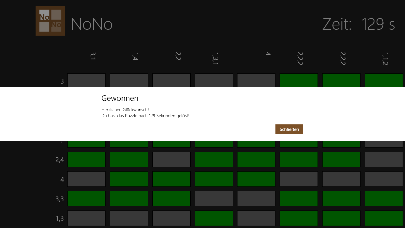Toggle green cell in row 1,3, column 1,3,1
The image size is (405, 228).
tap(214, 218)
